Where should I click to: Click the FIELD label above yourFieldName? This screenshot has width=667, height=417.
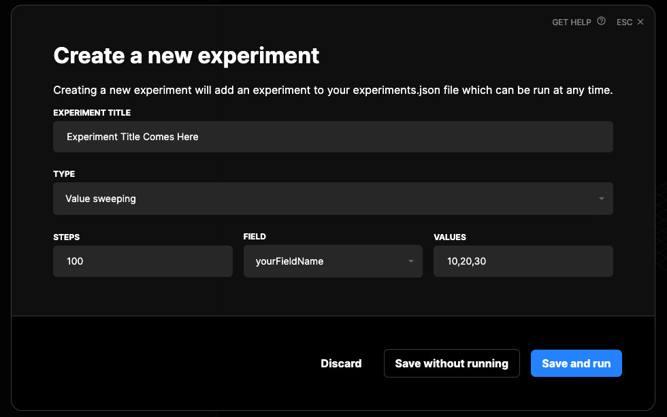pyautogui.click(x=255, y=237)
